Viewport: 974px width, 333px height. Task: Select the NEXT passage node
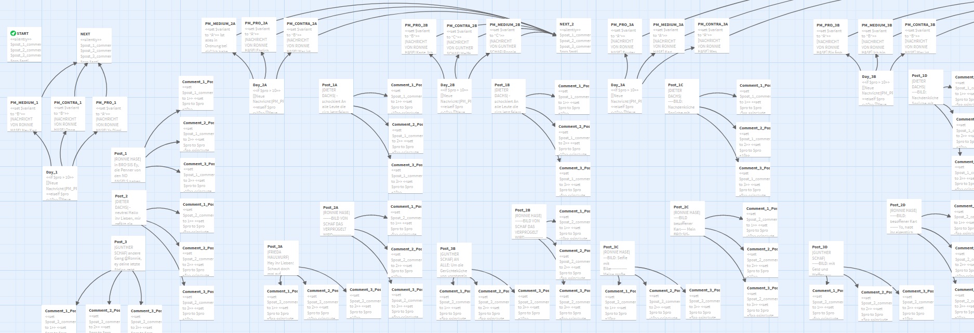tap(94, 45)
